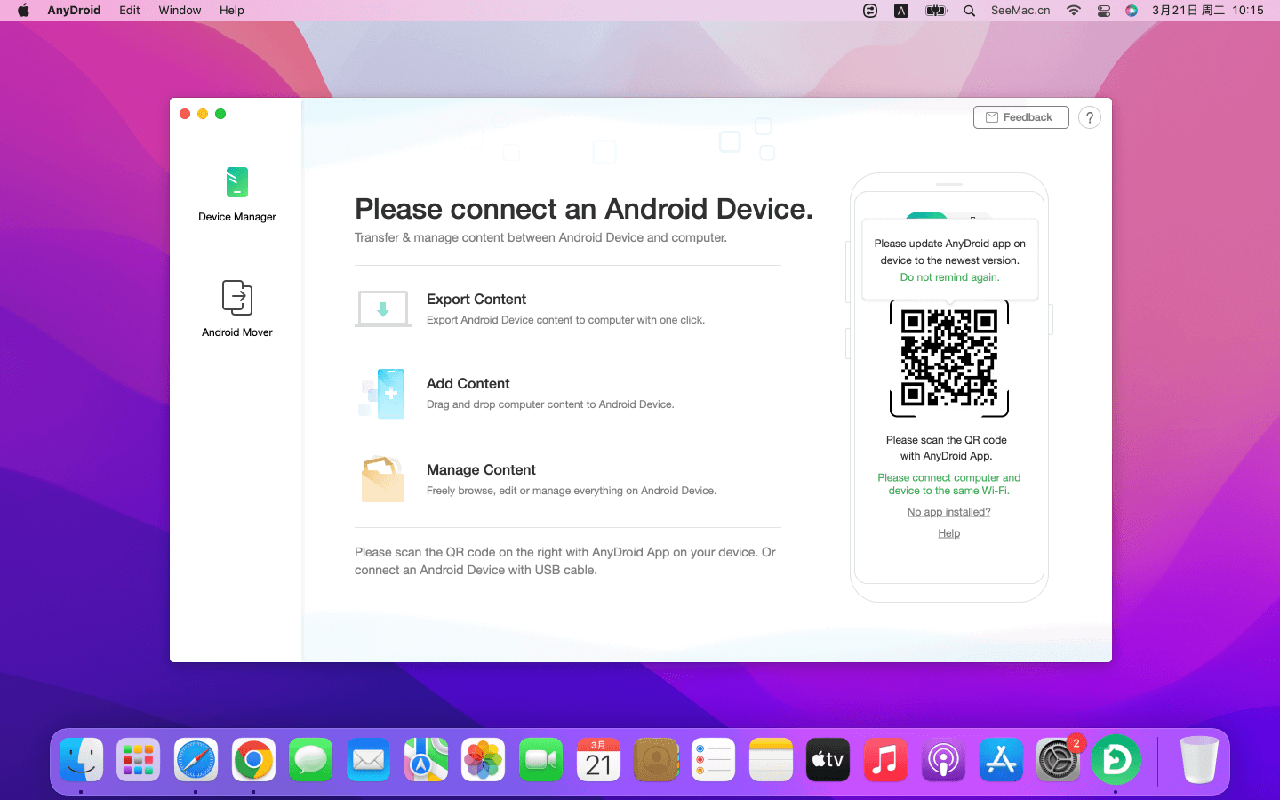
Task: Open Device Manager in the sidebar
Action: point(236,194)
